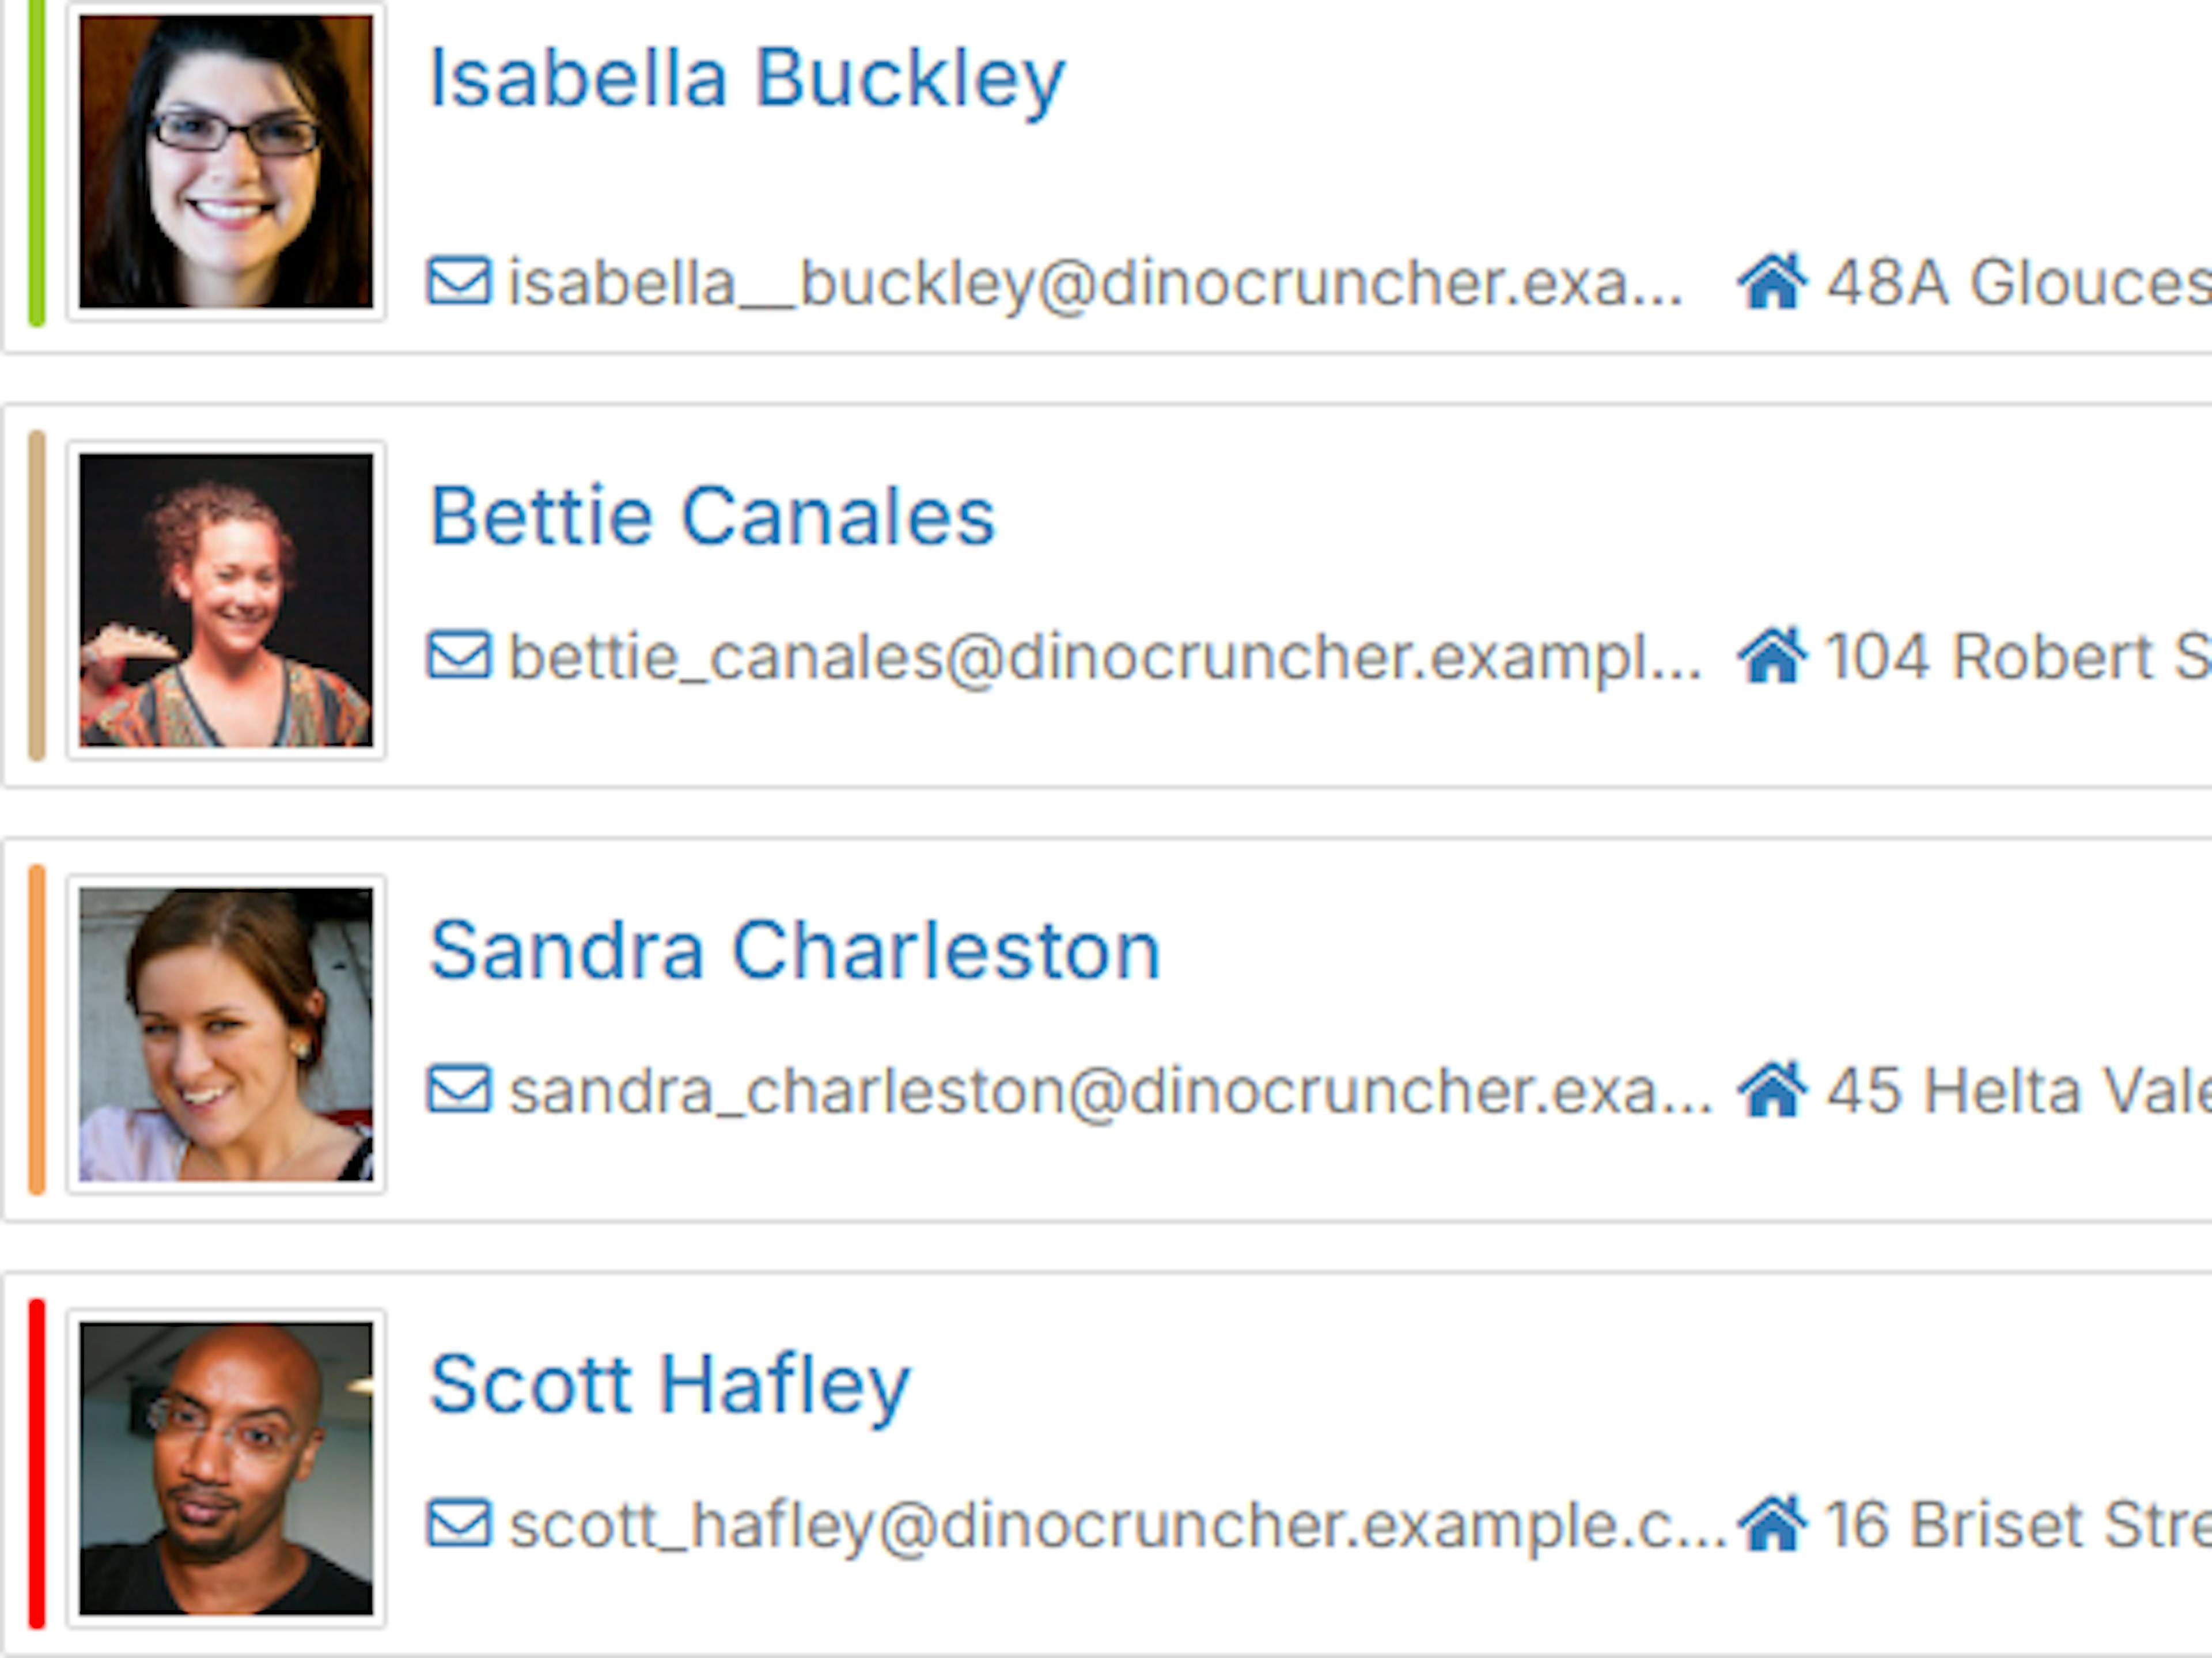Select Sandra Charleston's profile photo
Screen dimensions: 2212x1658
pyautogui.click(x=226, y=1034)
